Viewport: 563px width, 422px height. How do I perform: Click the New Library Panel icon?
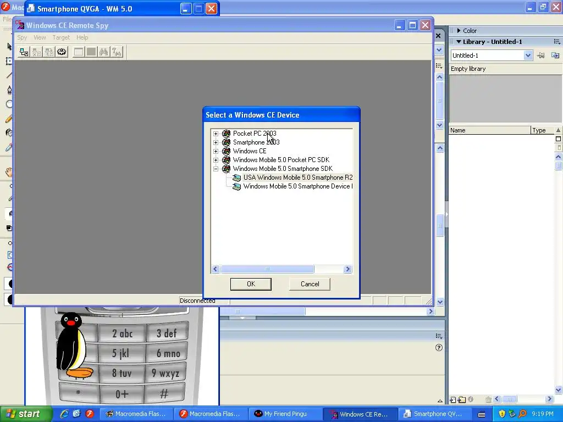coord(555,55)
